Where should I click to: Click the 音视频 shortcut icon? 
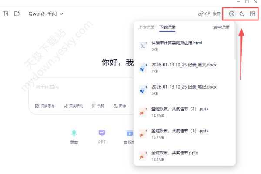(x=129, y=133)
